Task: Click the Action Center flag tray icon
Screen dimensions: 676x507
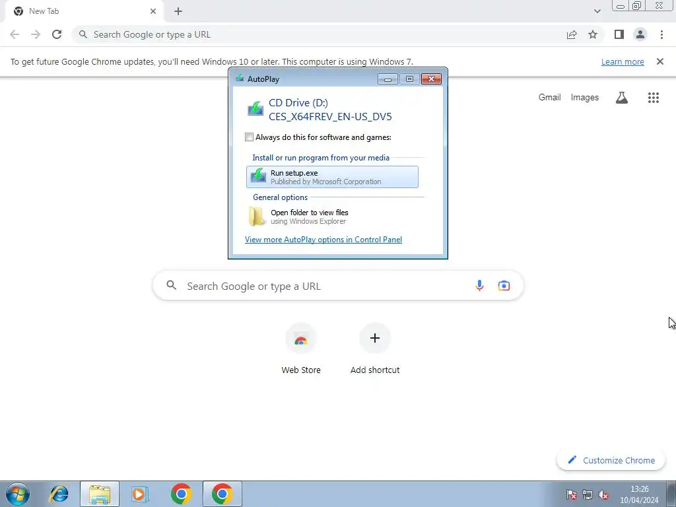Action: (x=572, y=494)
